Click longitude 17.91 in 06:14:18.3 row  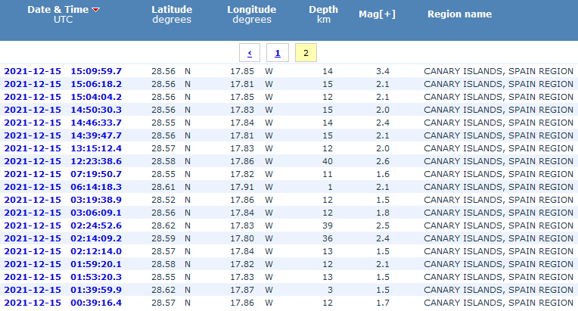click(x=242, y=187)
